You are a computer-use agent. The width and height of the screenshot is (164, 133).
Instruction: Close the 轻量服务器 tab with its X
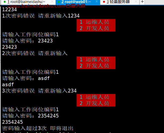pyautogui.click(x=136, y=1)
